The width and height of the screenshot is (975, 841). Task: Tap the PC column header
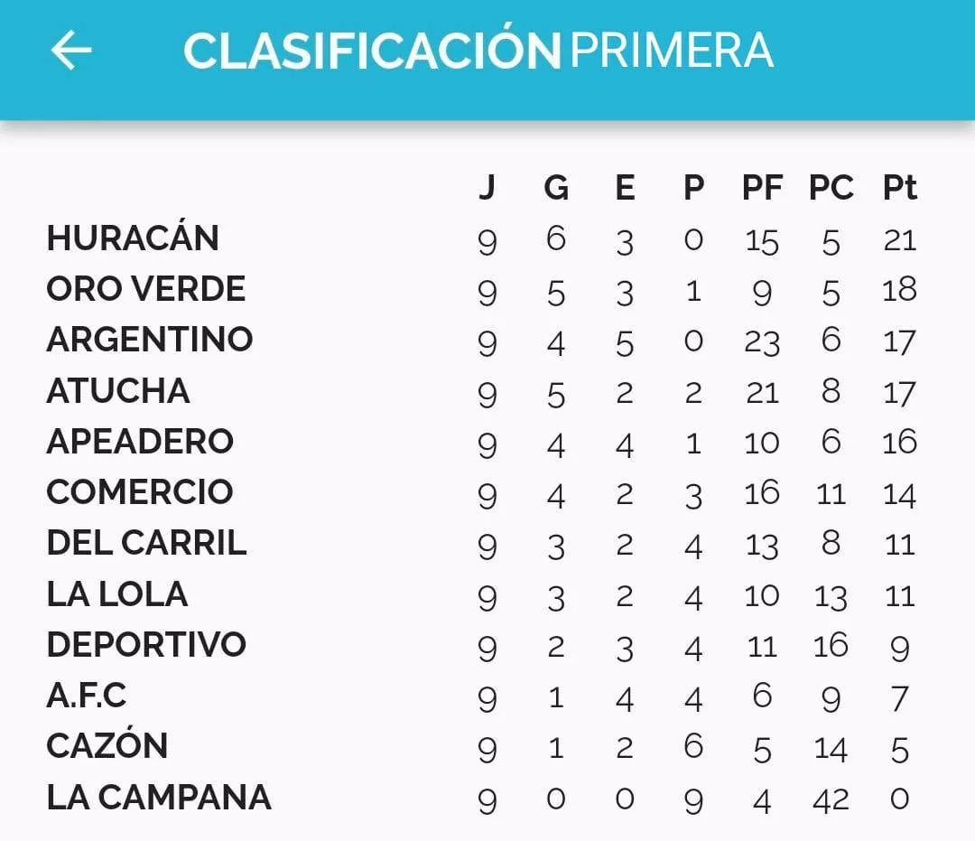831,188
